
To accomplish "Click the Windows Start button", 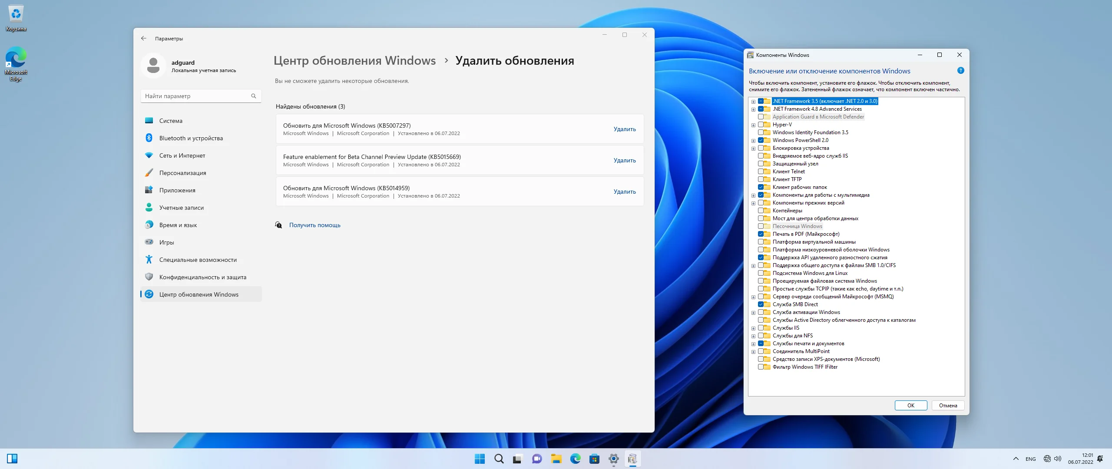I will pos(480,459).
